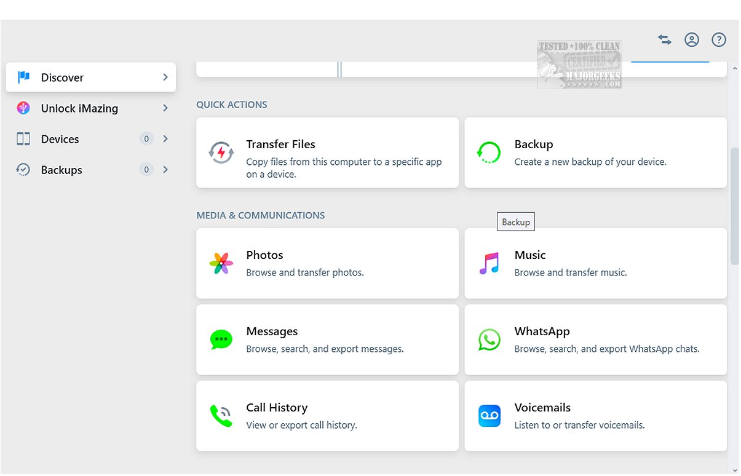Viewport: 741px width, 476px height.
Task: Click the Backups count badge showing 0
Action: [146, 170]
